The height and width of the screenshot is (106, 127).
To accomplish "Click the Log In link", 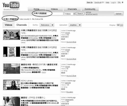I will coord(113,2).
